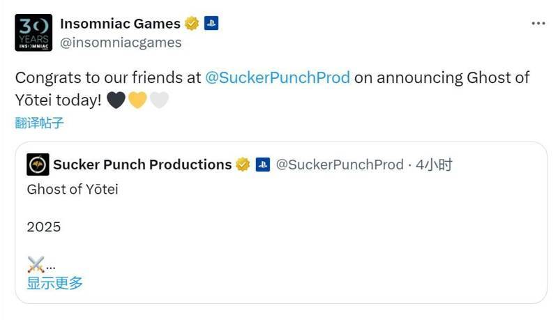
Task: Open the Insomniac Games display name
Action: click(119, 23)
